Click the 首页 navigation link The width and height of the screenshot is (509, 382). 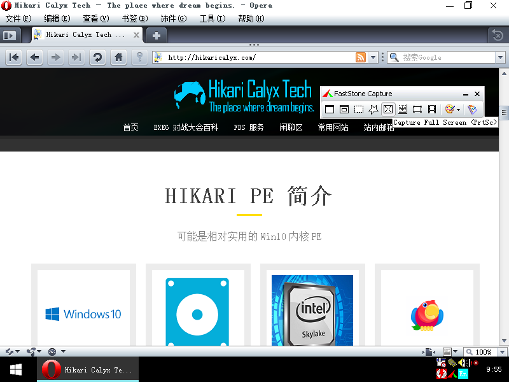[x=130, y=127]
